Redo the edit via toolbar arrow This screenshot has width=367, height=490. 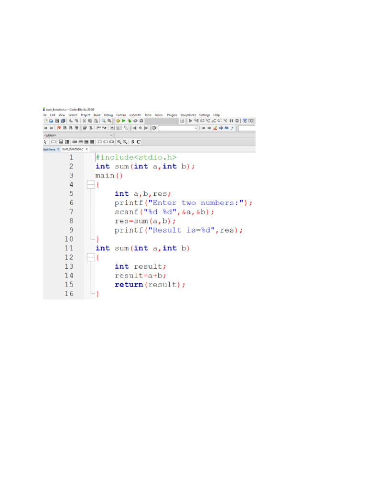(76, 121)
